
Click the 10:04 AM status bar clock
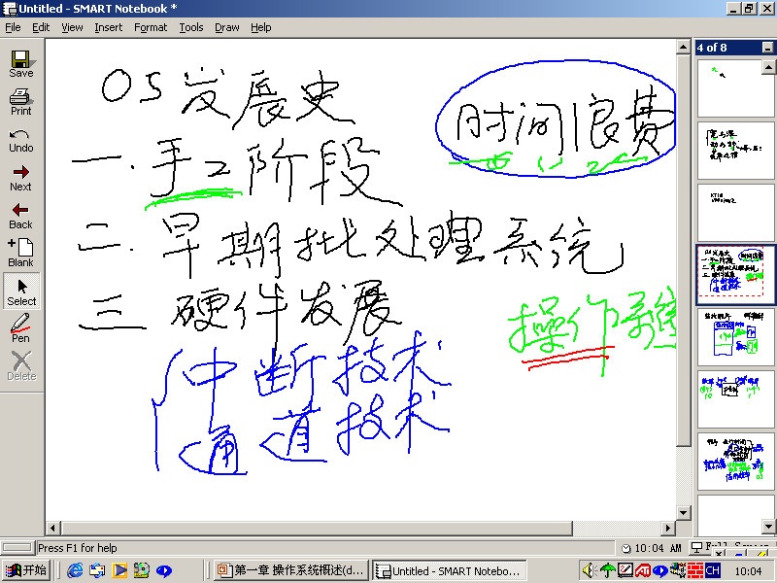click(x=652, y=548)
